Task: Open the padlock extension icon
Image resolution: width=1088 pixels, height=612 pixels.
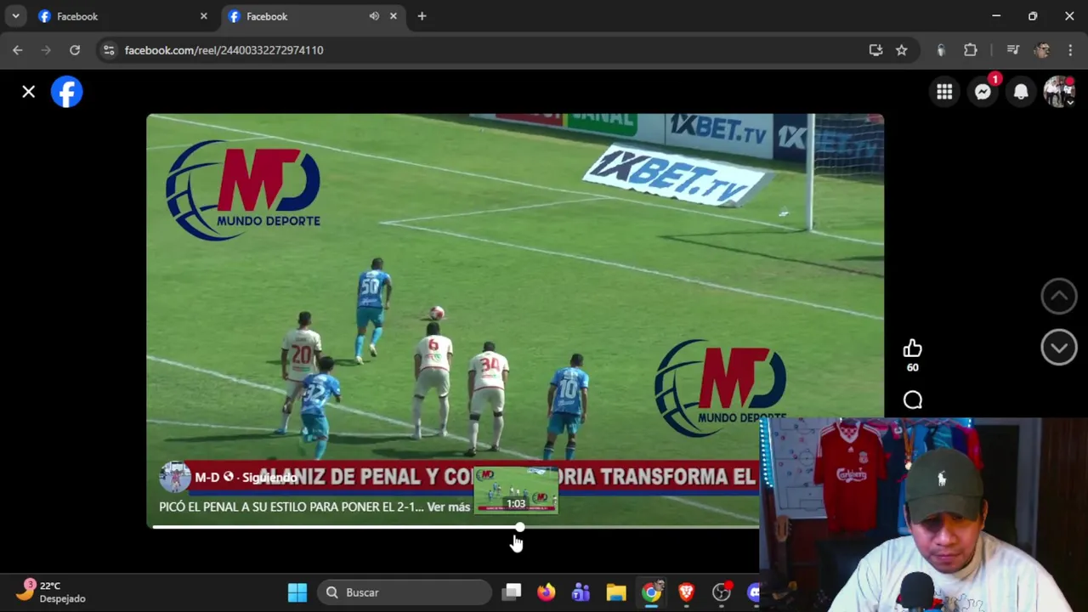Action: (941, 50)
